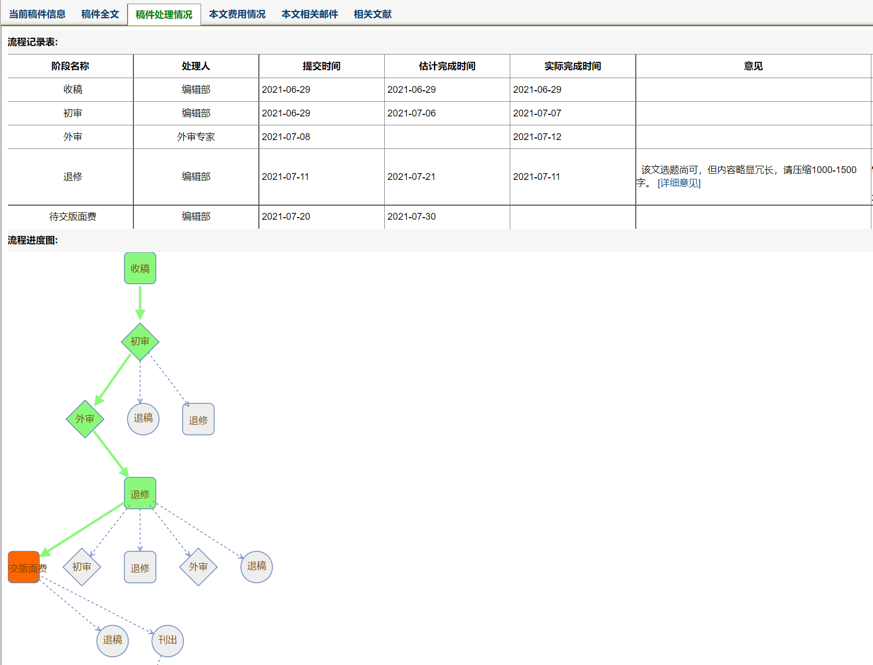The image size is (873, 665).
Task: Switch to the 稿件全文 tab
Action: (x=100, y=14)
